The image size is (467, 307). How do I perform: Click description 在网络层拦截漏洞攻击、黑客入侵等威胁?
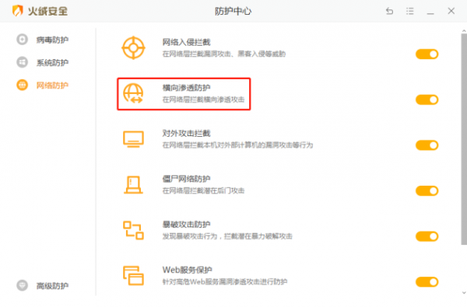[x=224, y=54]
